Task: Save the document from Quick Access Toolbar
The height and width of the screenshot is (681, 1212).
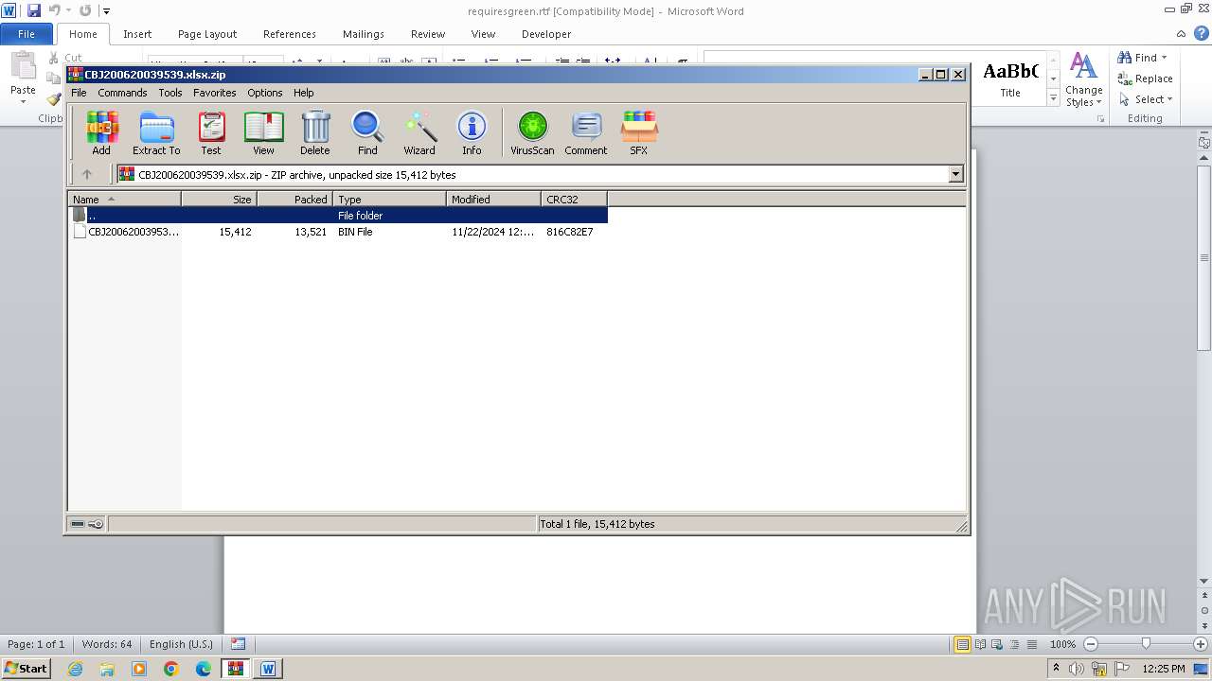Action: click(34, 10)
